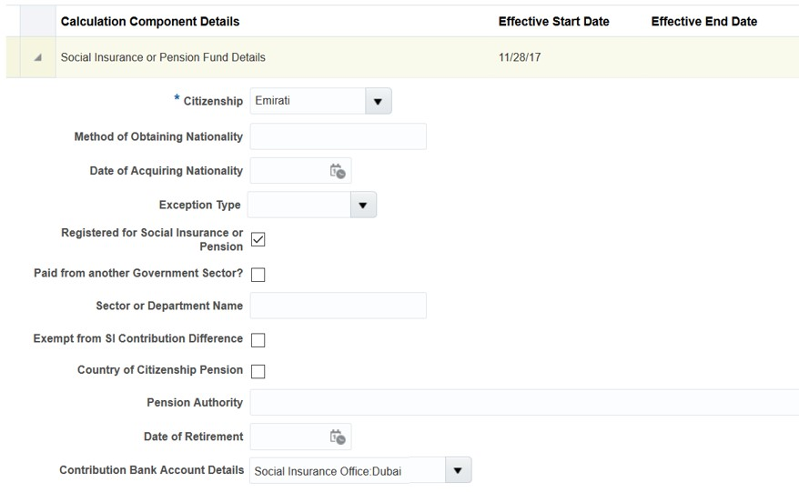Screen dimensions: 799x492
Task: Open calendar picker for Date of Acquiring Nationality
Action: coord(338,171)
